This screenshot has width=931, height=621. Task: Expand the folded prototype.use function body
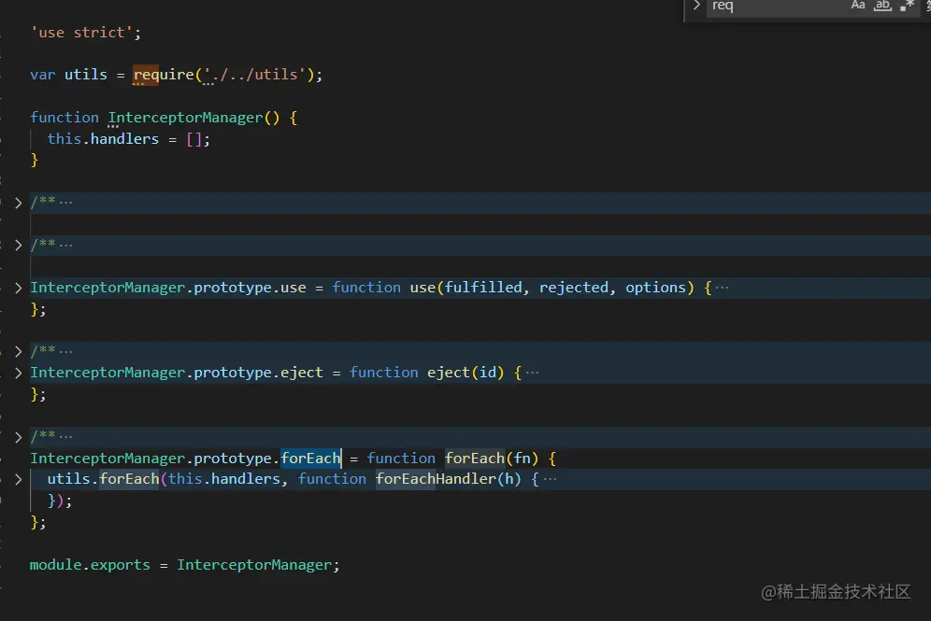[x=19, y=288]
